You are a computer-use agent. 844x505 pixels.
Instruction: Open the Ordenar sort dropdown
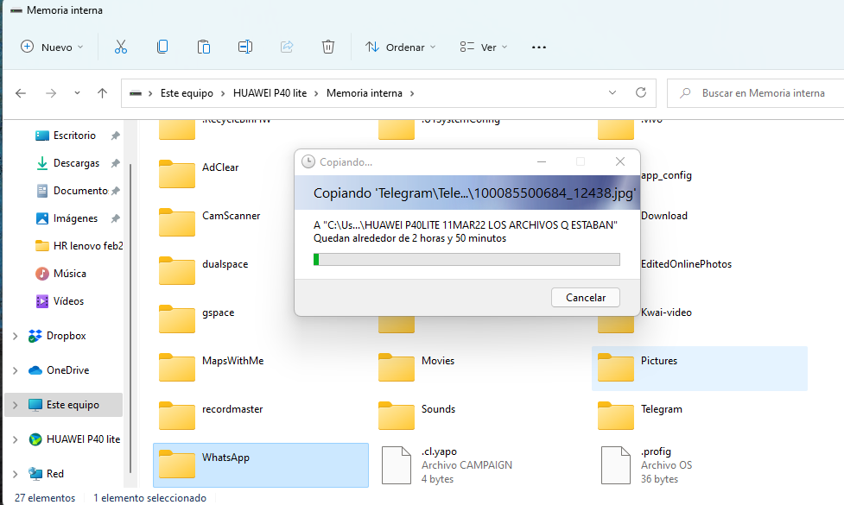coord(401,47)
